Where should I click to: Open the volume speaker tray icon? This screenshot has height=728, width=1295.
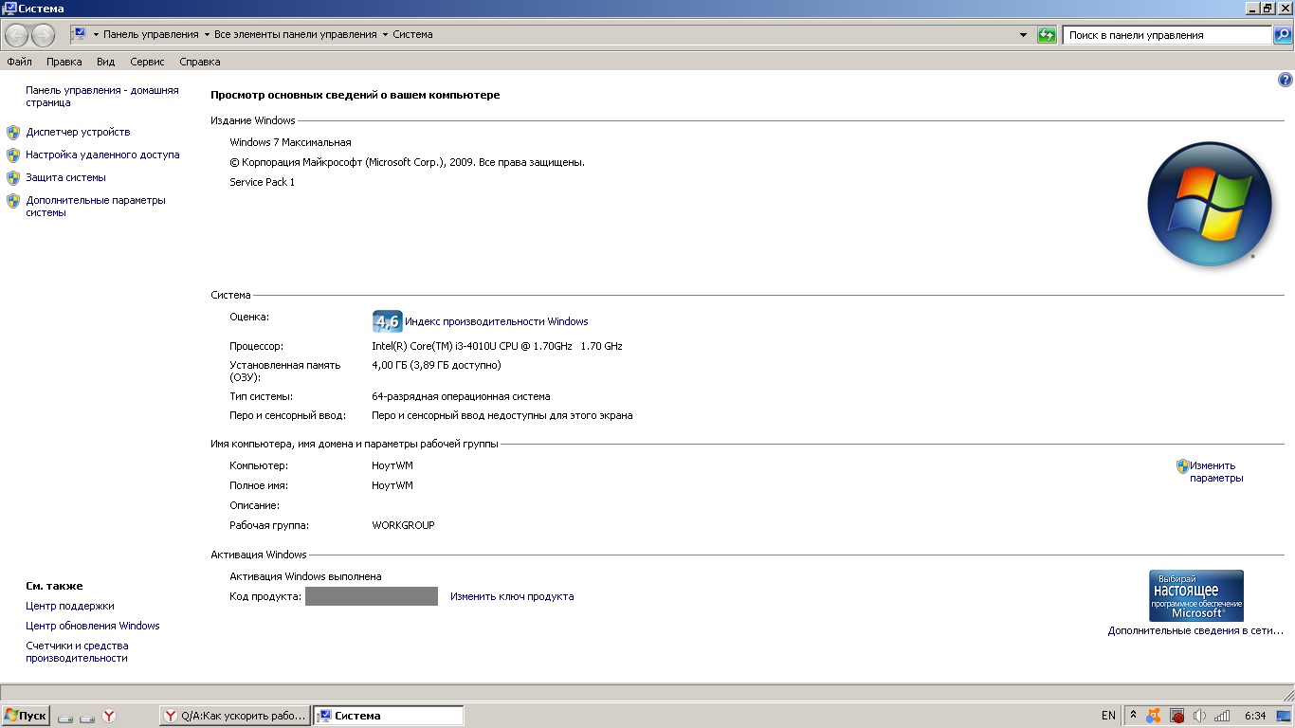(1199, 716)
